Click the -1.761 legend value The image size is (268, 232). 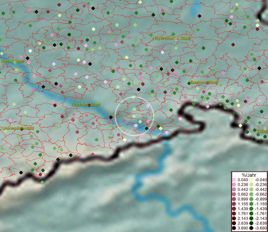point(261,214)
